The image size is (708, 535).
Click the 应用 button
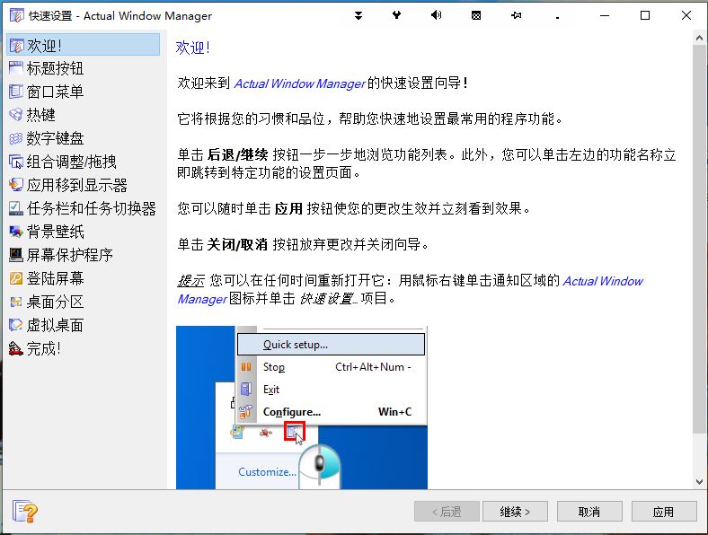pos(664,512)
